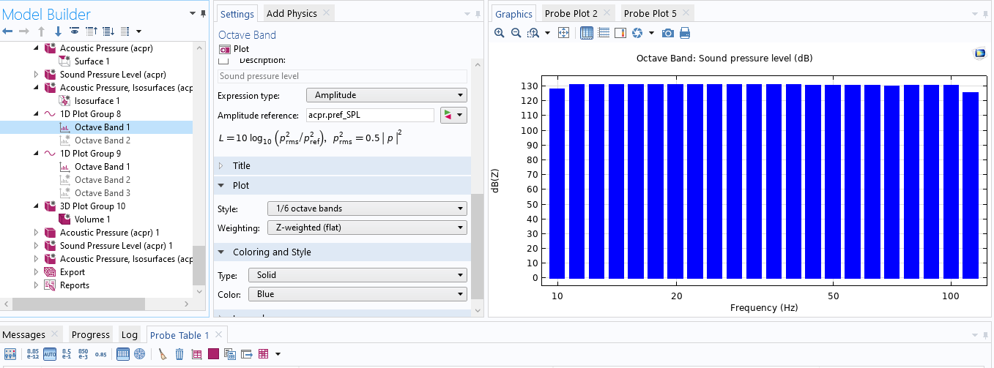This screenshot has height=368, width=994.
Task: Open the Weighting Z-weighted dropdown
Action: click(366, 228)
